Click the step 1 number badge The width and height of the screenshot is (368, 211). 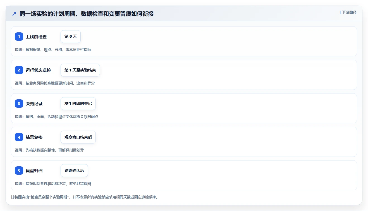(19, 37)
